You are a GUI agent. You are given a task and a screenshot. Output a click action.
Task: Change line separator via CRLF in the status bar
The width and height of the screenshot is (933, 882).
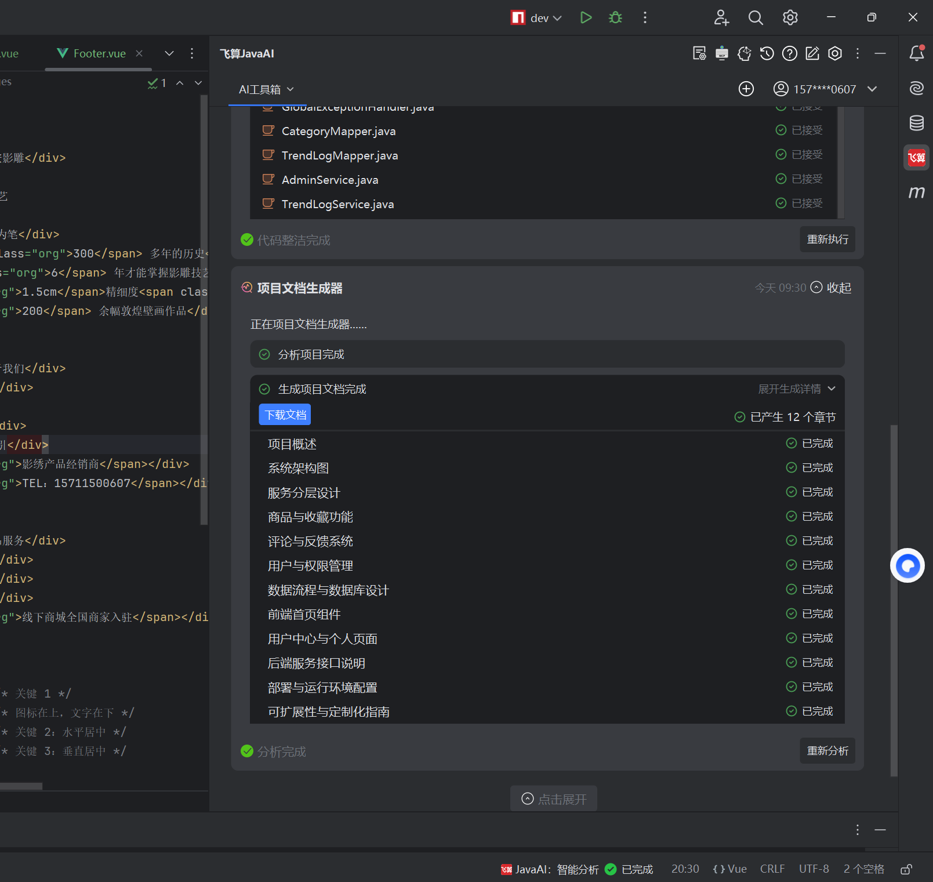(772, 869)
